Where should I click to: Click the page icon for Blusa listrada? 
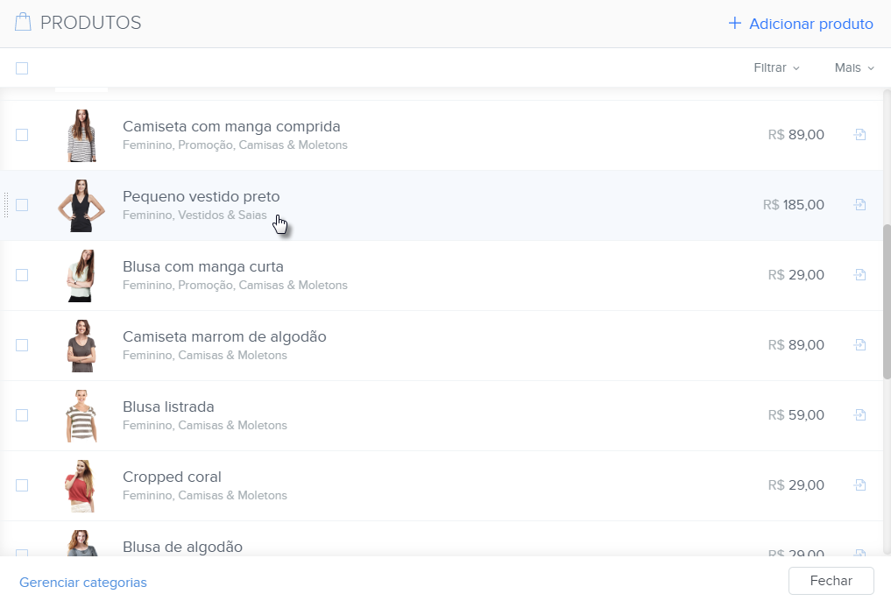(x=859, y=415)
